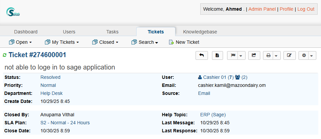The height and width of the screenshot is (139, 321).
Task: Switch to the Knowledgebase tab
Action: (200, 32)
